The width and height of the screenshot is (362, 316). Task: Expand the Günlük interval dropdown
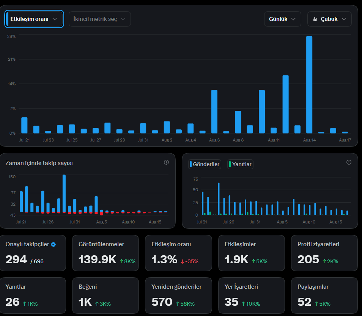click(x=283, y=19)
